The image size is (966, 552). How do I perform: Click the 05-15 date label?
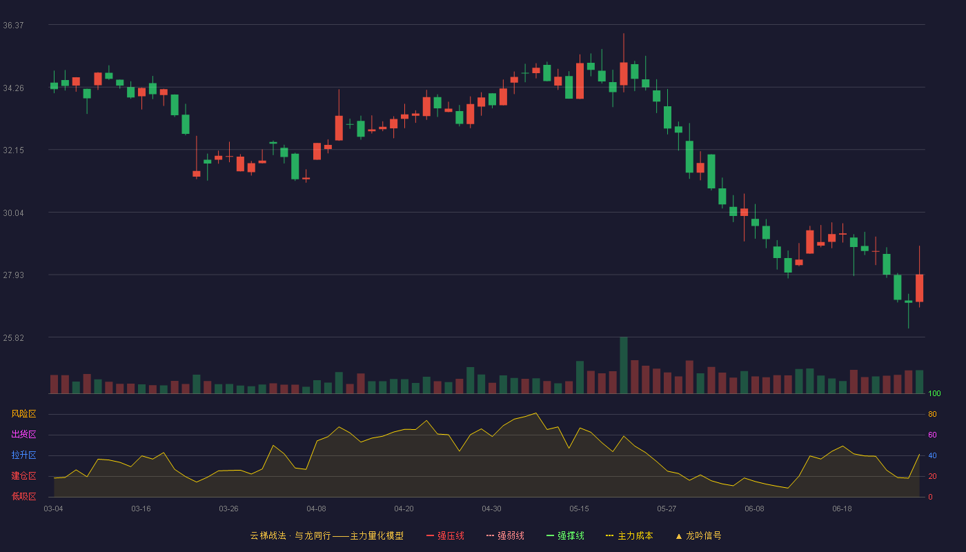(x=579, y=509)
